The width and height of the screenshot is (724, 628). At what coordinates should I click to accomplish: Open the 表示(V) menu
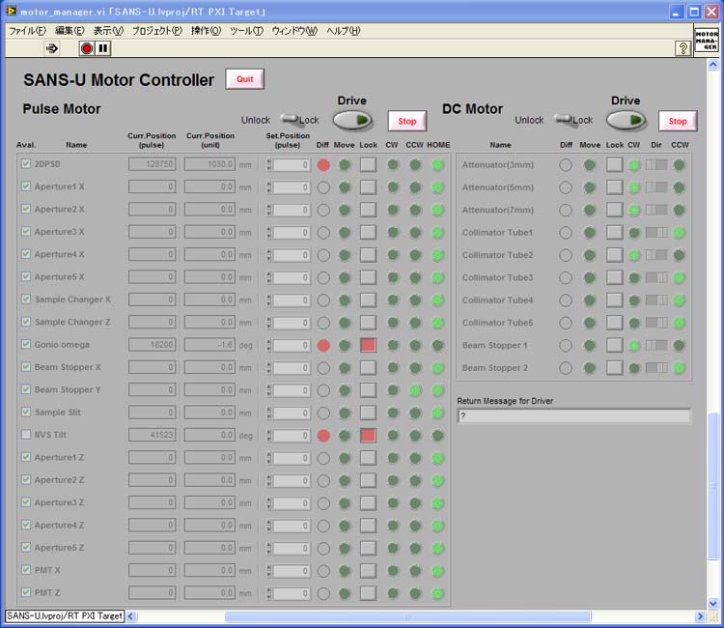click(x=108, y=31)
